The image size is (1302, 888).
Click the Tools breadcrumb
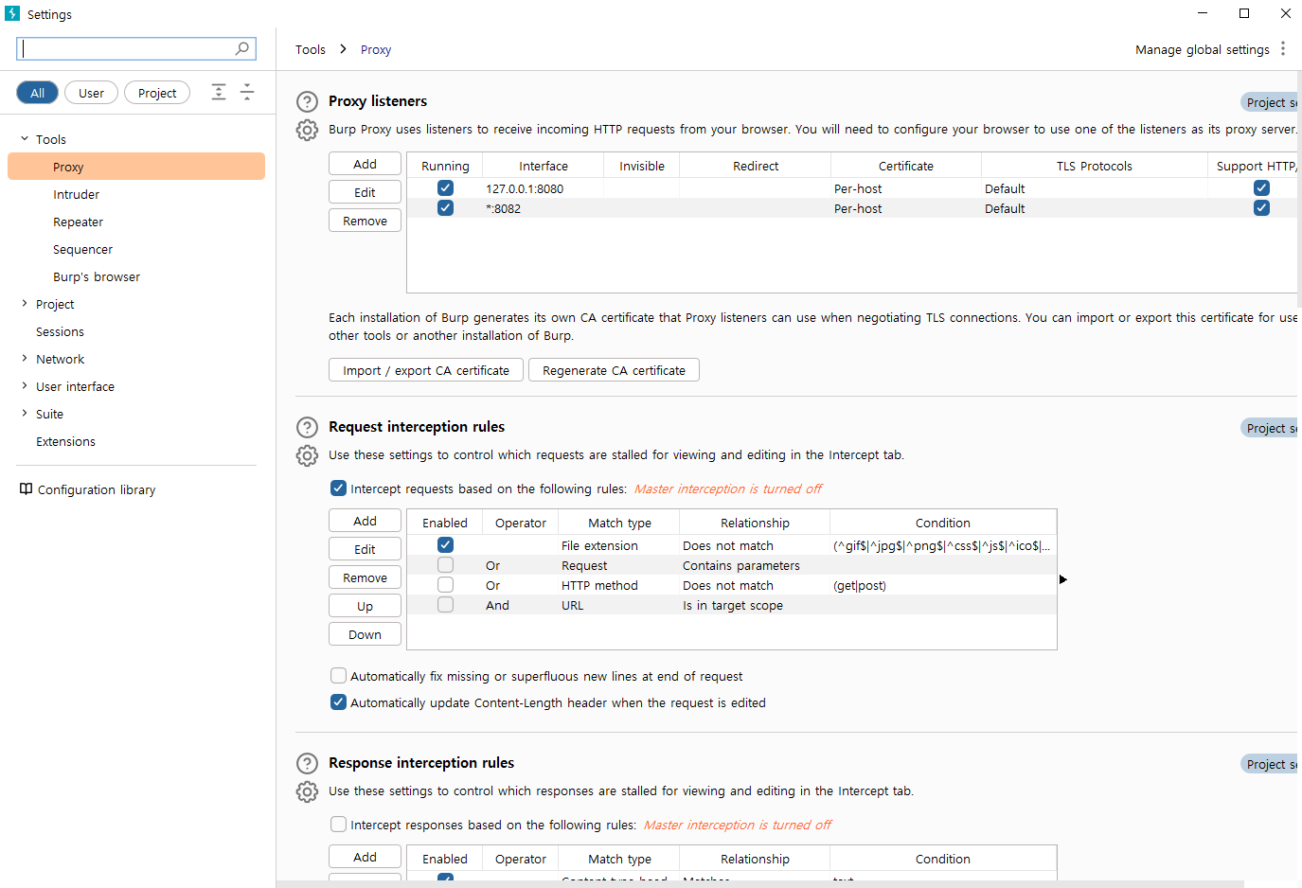coord(311,49)
